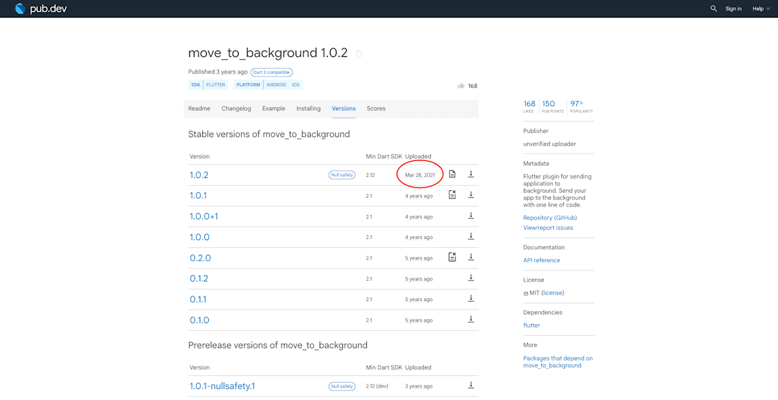This screenshot has width=778, height=400.
Task: Open version 0.1.0 link
Action: (x=200, y=320)
